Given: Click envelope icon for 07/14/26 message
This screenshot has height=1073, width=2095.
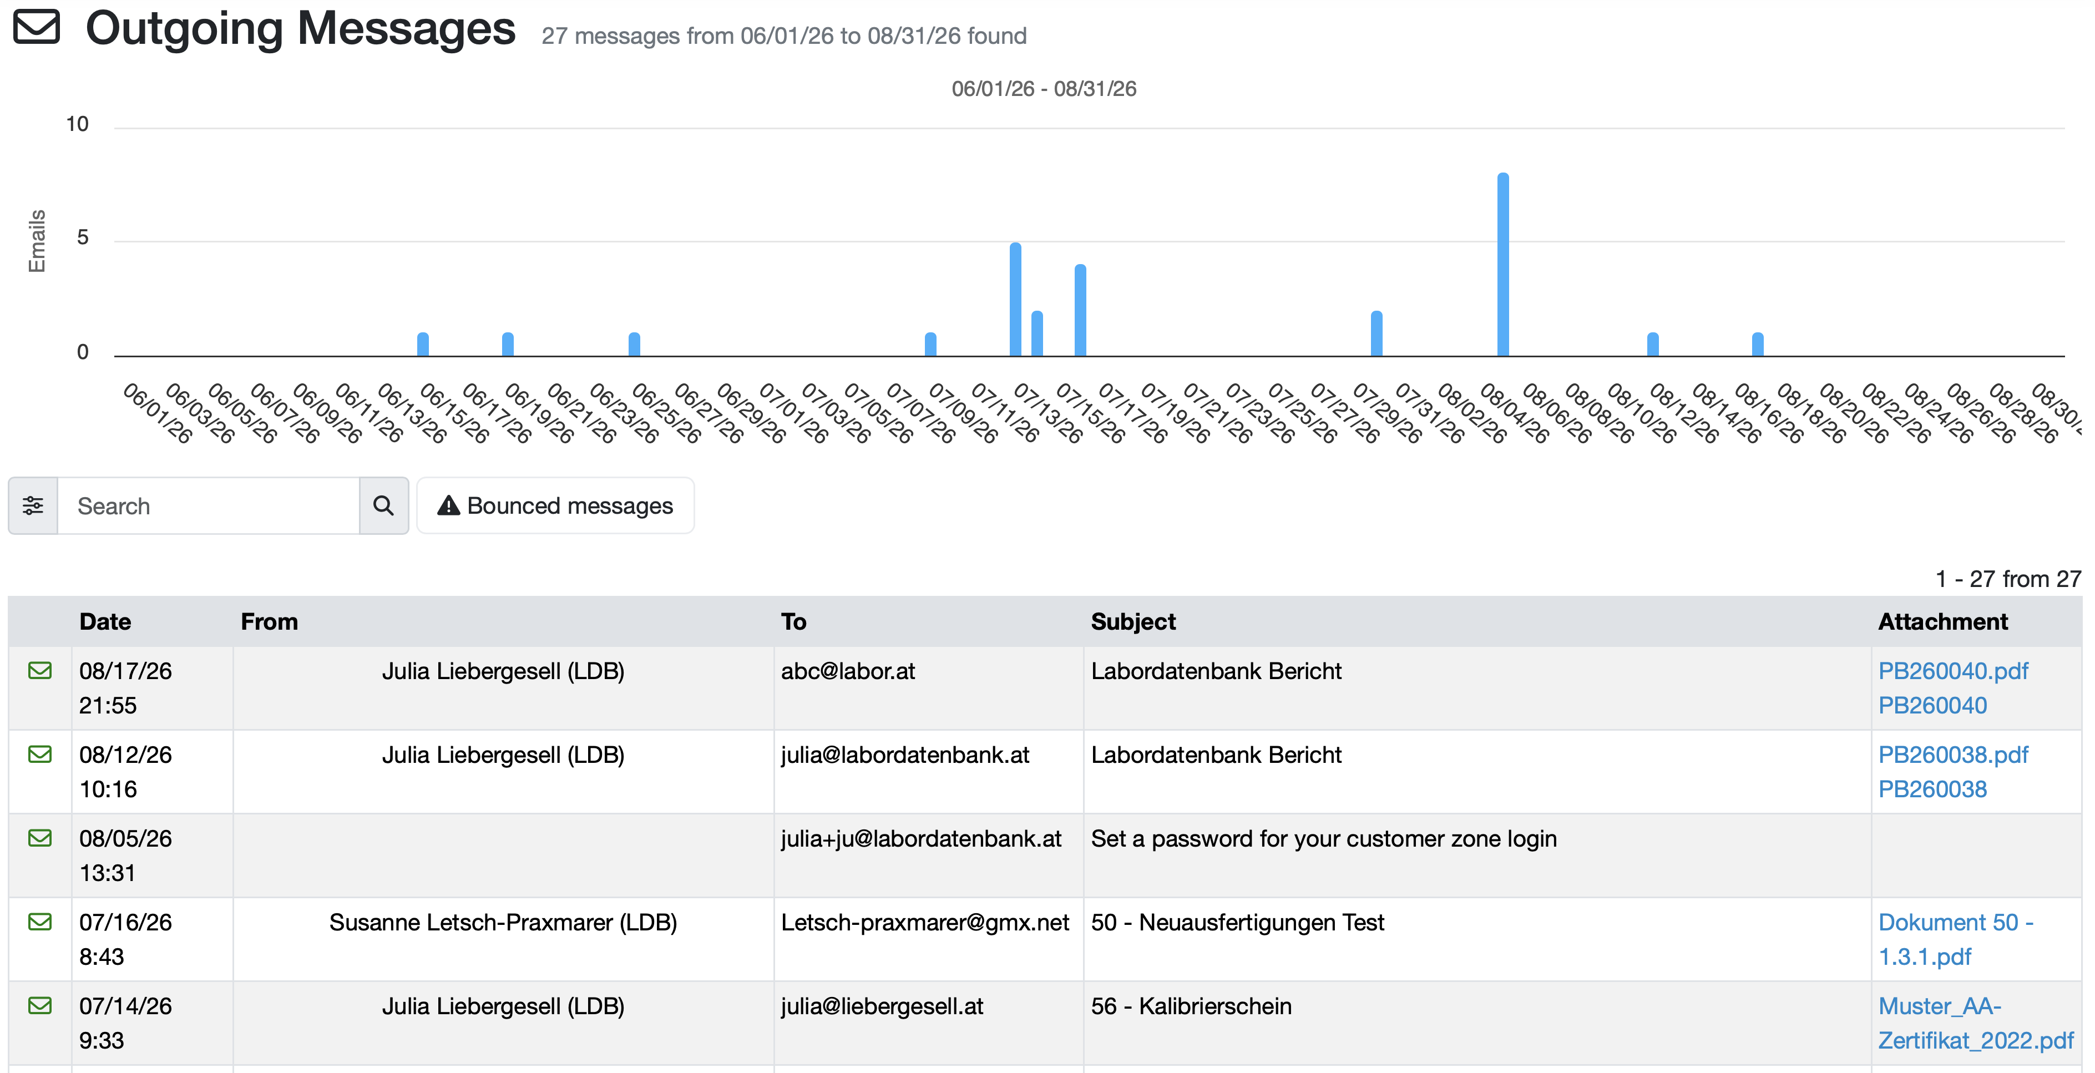Looking at the screenshot, I should coord(40,1005).
